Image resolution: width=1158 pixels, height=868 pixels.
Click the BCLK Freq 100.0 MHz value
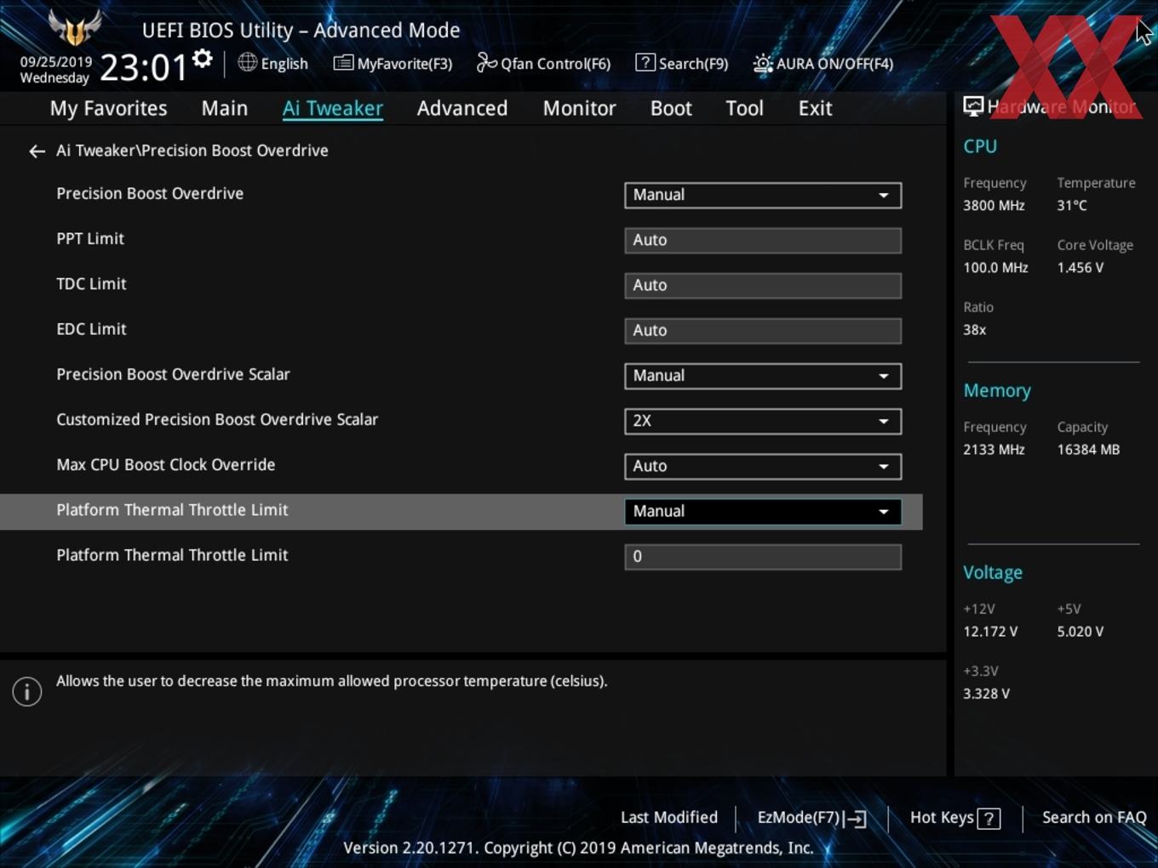tap(995, 267)
